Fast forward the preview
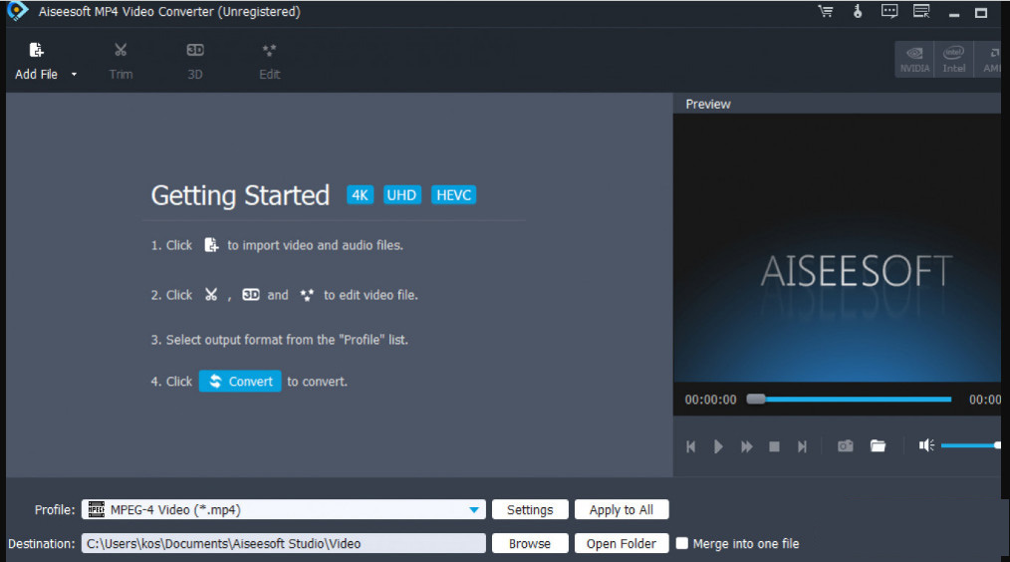 747,446
